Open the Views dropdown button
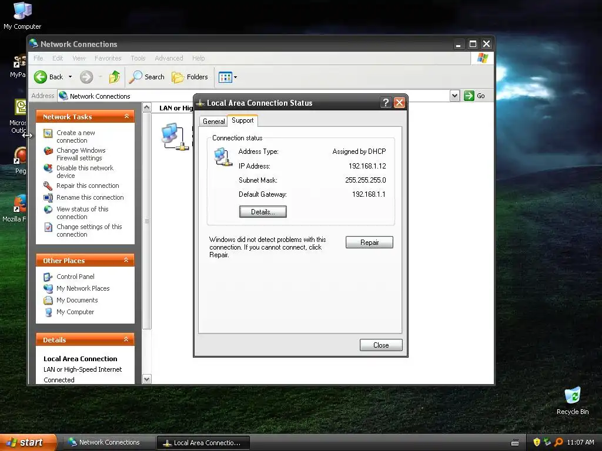The image size is (602, 451). point(228,77)
